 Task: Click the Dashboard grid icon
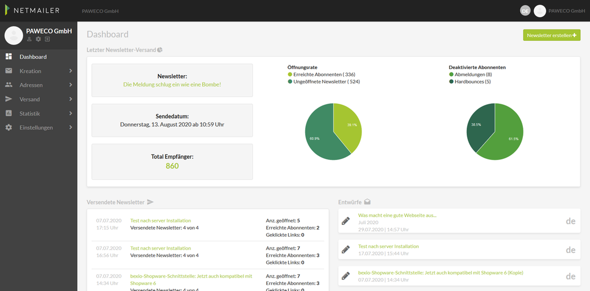(9, 57)
